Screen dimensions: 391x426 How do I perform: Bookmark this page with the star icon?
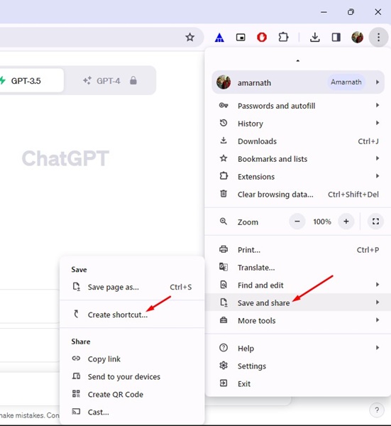[189, 37]
